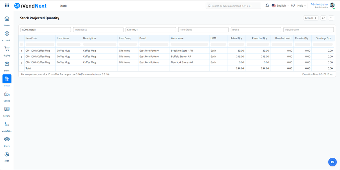The width and height of the screenshot is (340, 170).
Task: Expand the Actions dropdown
Action: pyautogui.click(x=310, y=18)
